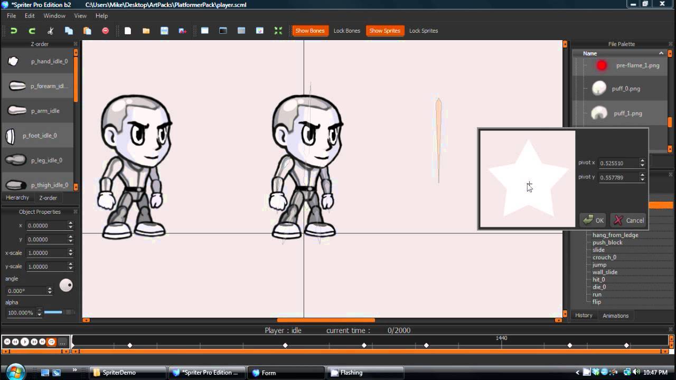This screenshot has width=676, height=380.
Task: Select the Cut tool icon
Action: coord(51,31)
